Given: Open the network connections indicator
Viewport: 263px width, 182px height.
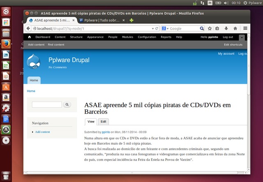Looking at the screenshot, I should tap(202, 3).
